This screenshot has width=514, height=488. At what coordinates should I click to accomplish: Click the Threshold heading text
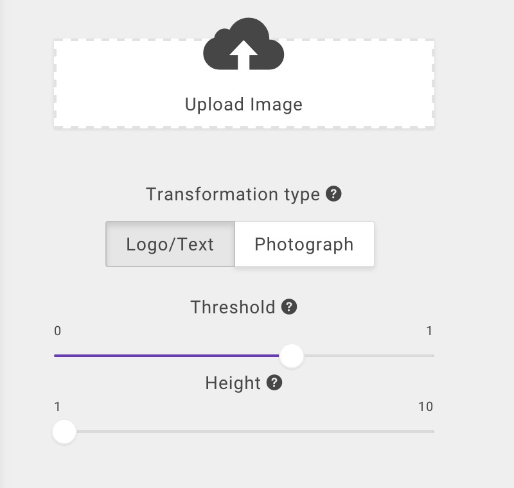coord(233,307)
